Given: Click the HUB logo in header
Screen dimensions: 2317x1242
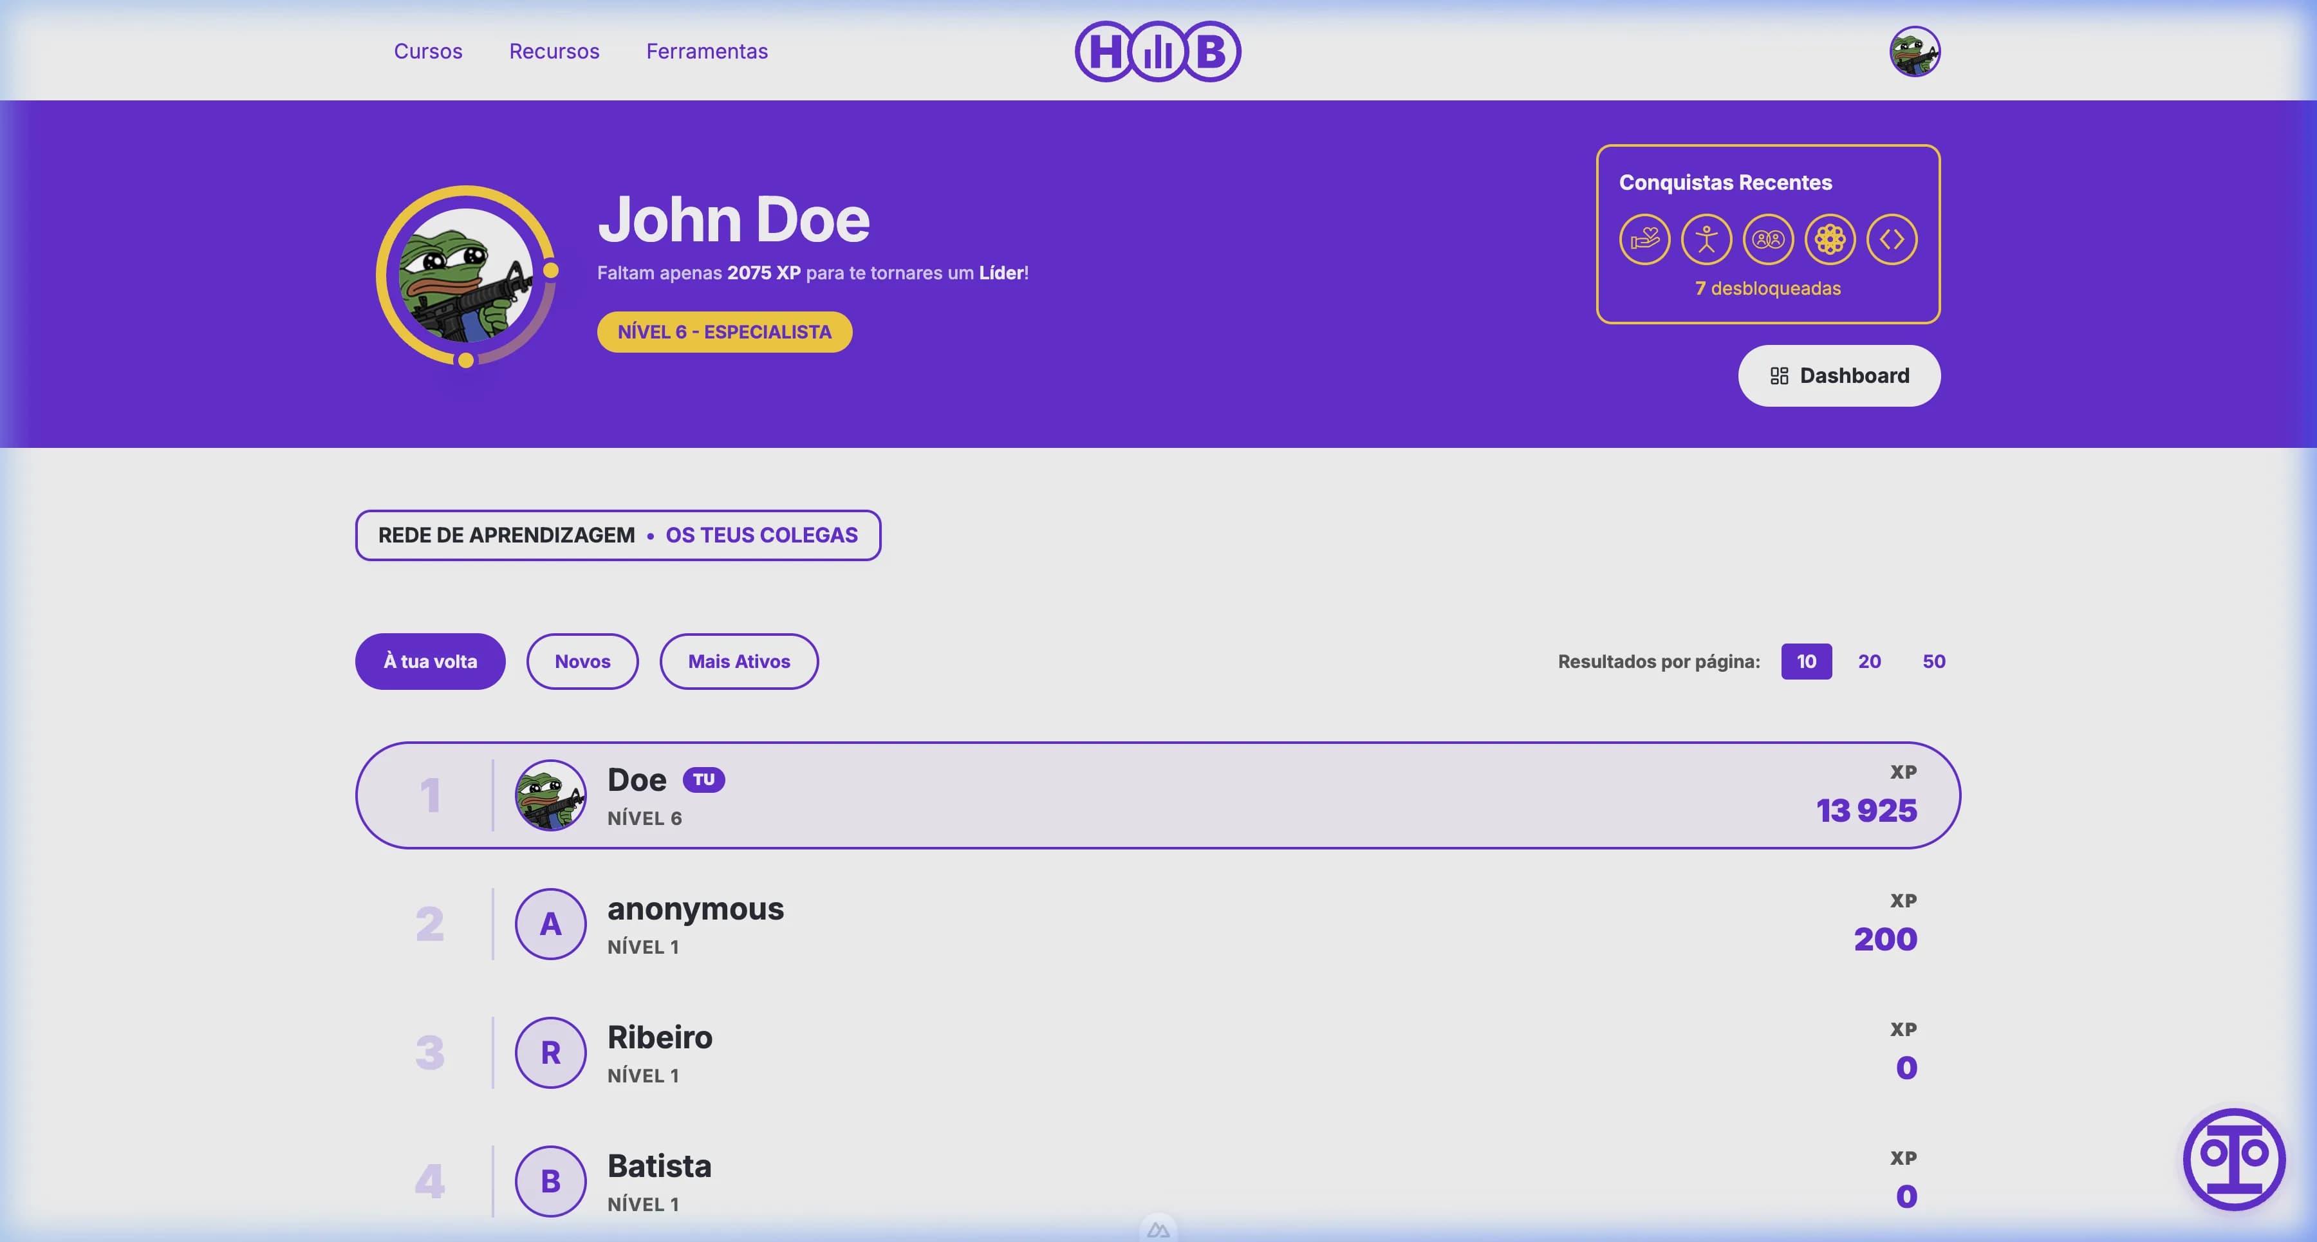Looking at the screenshot, I should [x=1158, y=51].
